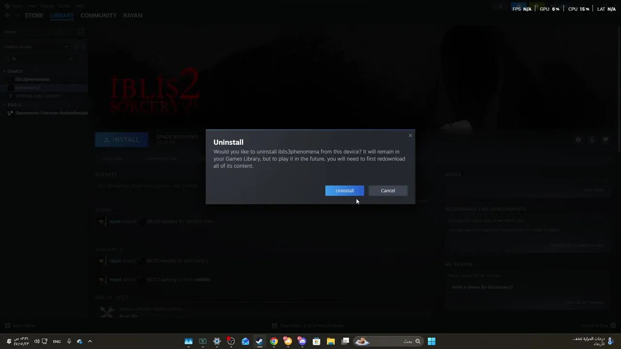This screenshot has height=349, width=621.
Task: Confirm with the blue Uninstall button
Action: click(344, 190)
